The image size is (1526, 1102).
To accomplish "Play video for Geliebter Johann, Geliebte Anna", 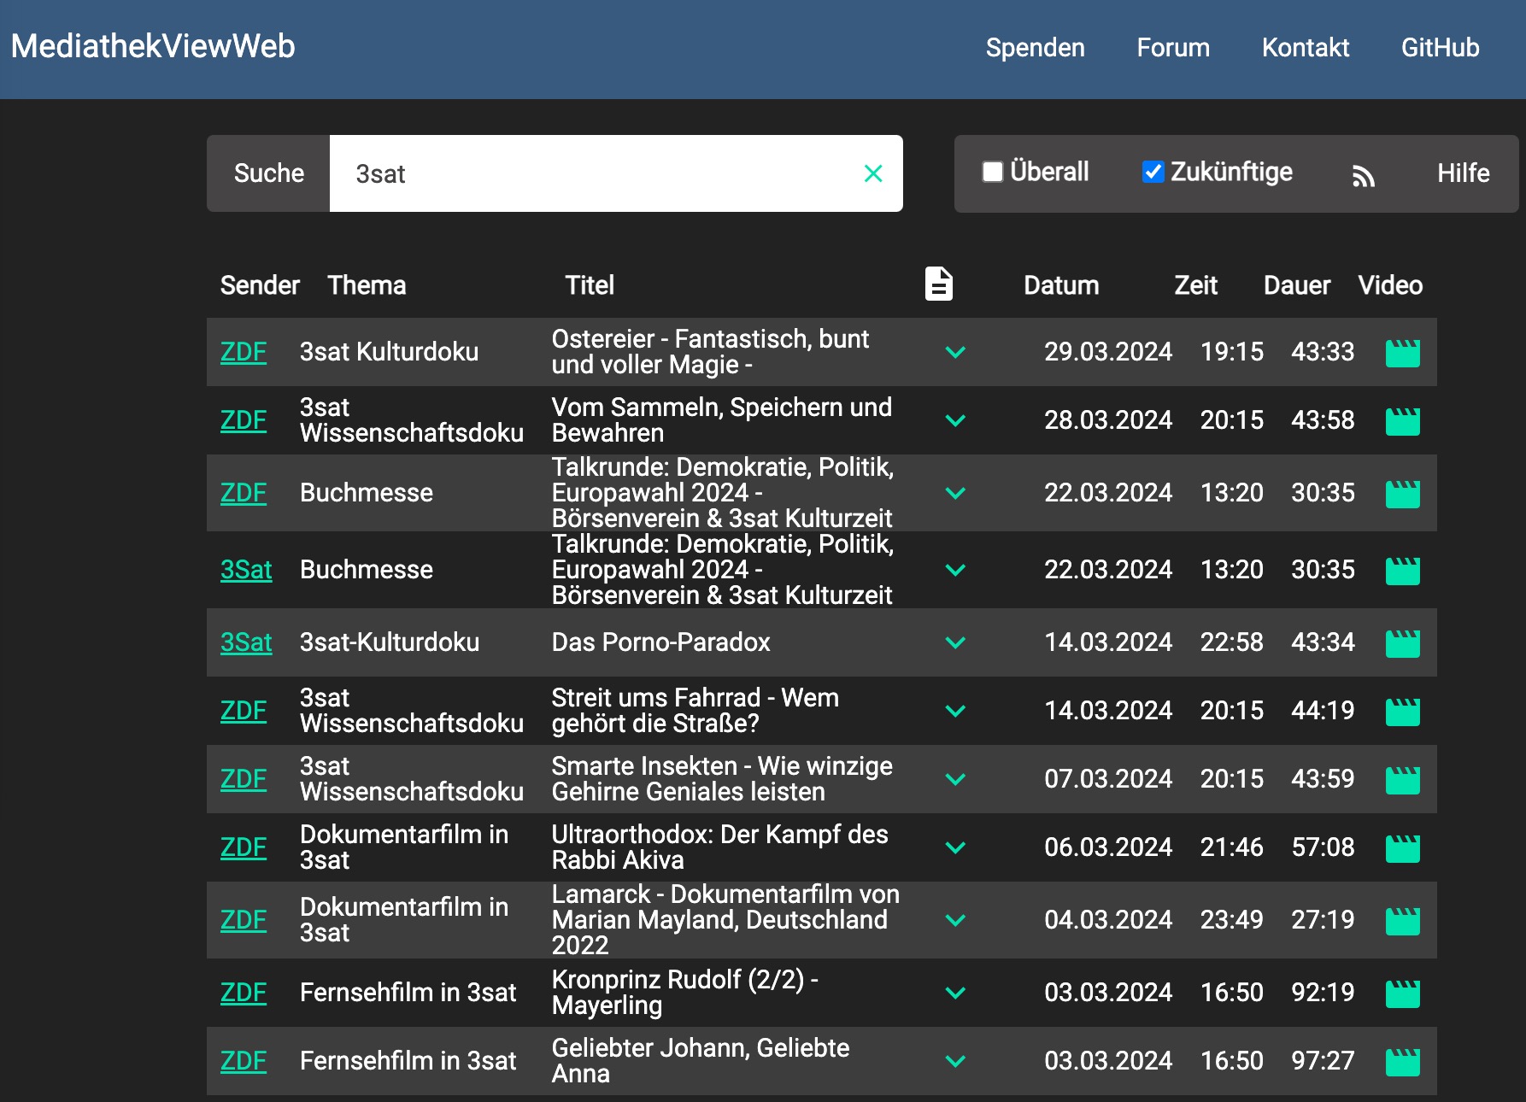I will (1402, 1062).
